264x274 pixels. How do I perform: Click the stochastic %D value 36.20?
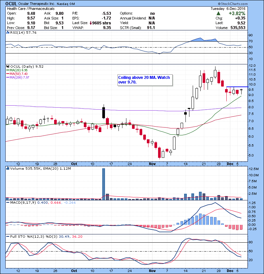coord(77,237)
